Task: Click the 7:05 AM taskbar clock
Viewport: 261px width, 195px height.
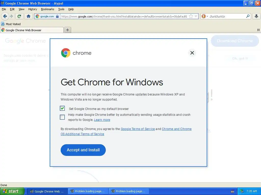Action: point(252,191)
